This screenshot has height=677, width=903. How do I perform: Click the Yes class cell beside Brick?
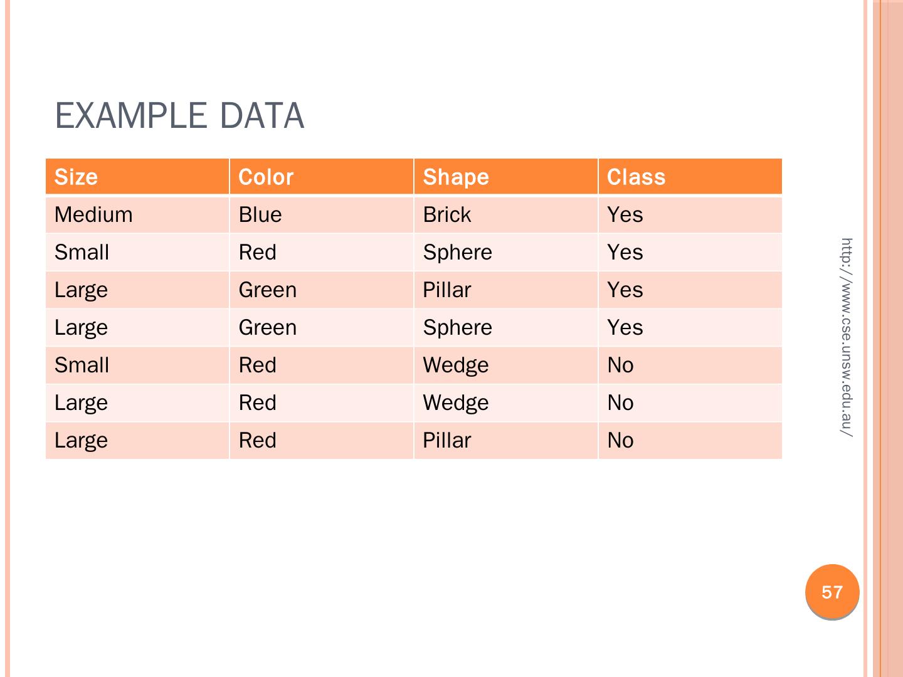click(x=625, y=214)
